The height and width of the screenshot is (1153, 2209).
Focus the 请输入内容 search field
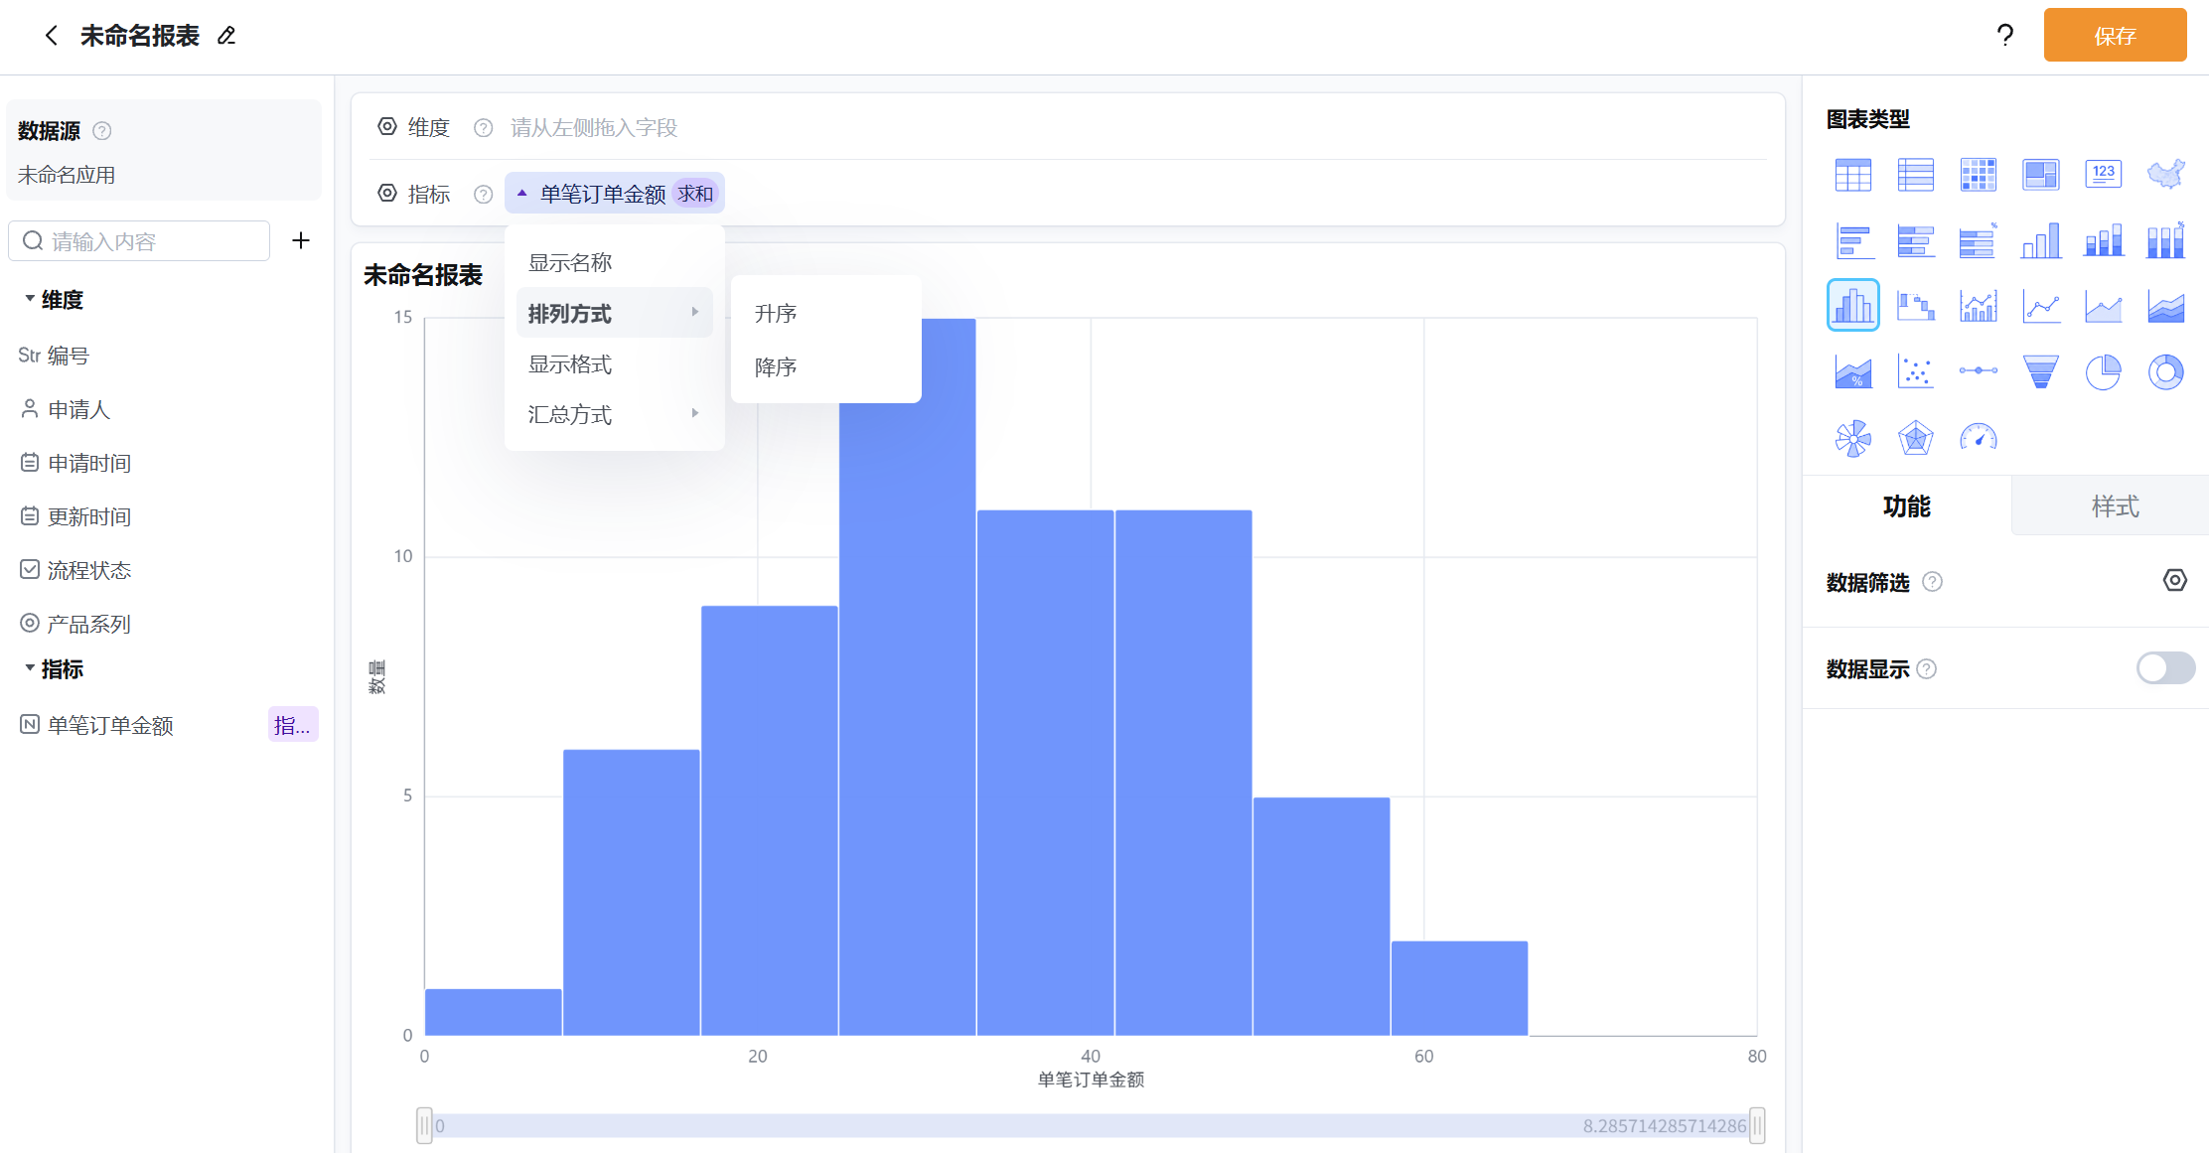(139, 241)
